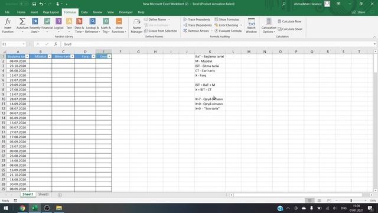Open filter dropdown on Bitmə tarixi column
This screenshot has width=378, height=213.
click(x=72, y=56)
